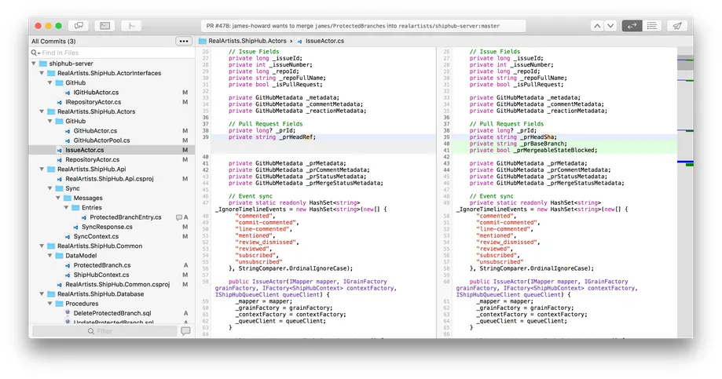Collapse the RealArtists.ShipHub.ActorInterfaces folder
This screenshot has height=379, width=722.
(42, 73)
